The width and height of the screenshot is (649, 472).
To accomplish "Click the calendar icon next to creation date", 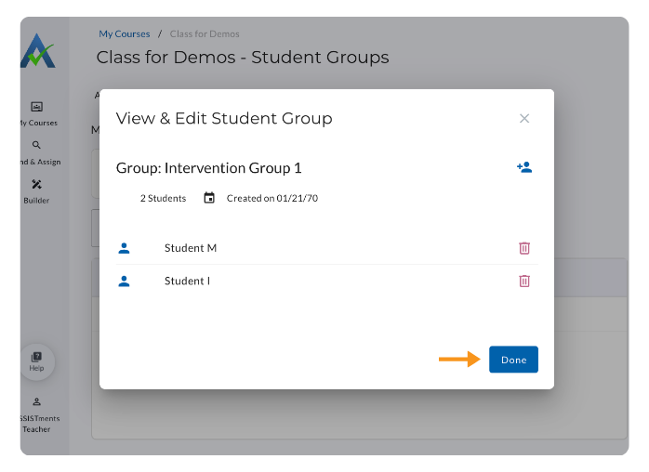I will pos(209,198).
